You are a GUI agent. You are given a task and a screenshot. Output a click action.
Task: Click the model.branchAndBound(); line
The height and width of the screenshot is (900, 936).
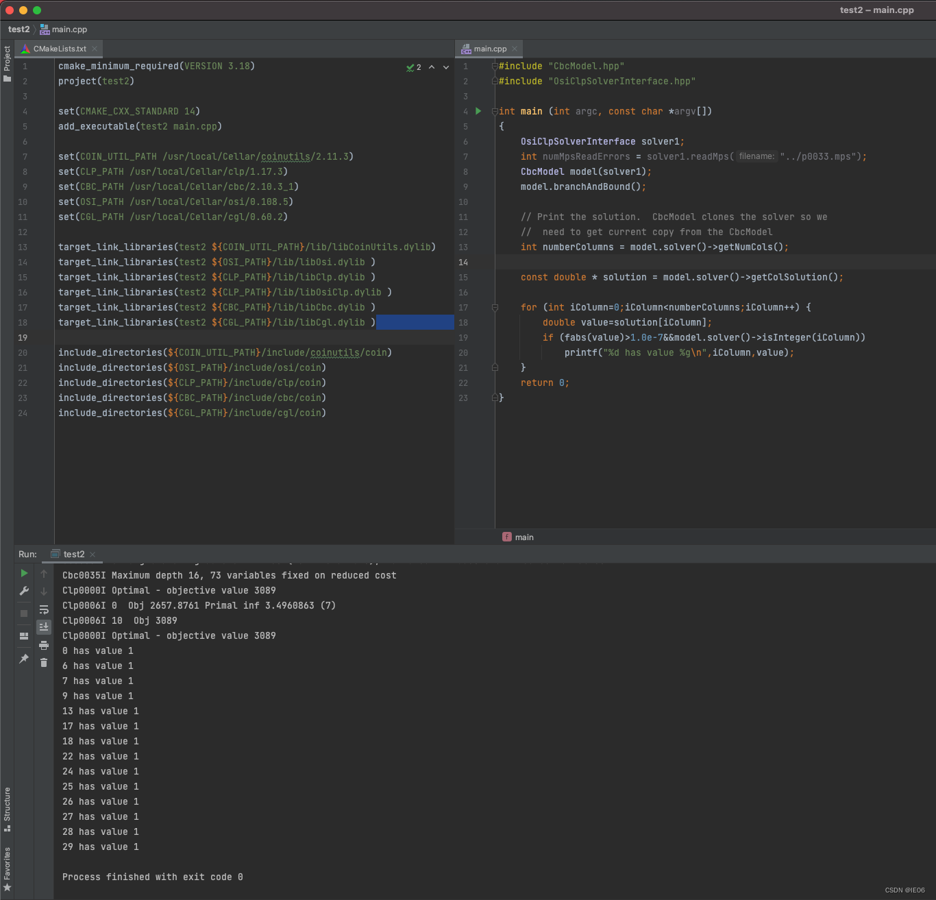pyautogui.click(x=583, y=187)
